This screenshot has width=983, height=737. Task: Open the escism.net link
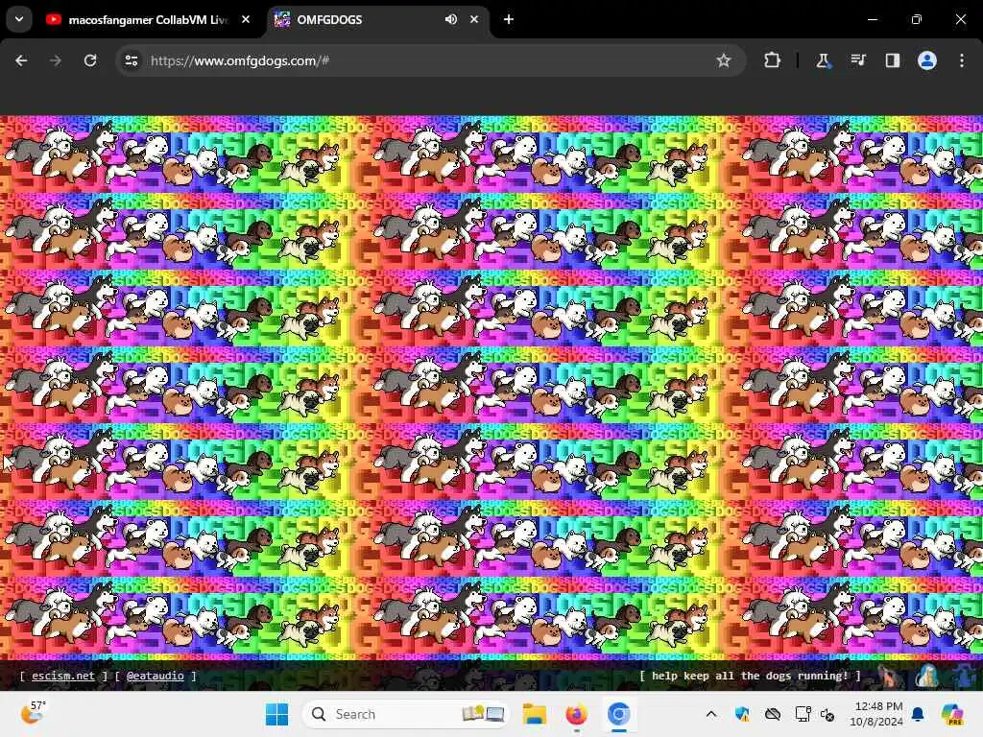pos(62,676)
